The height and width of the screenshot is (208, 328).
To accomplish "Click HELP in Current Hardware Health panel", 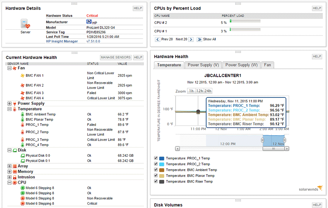I will pos(138,57).
